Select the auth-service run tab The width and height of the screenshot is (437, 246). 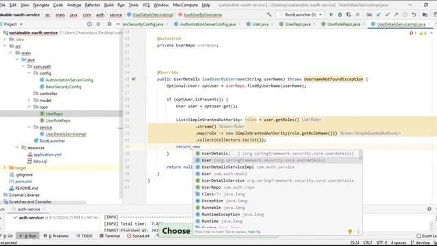(29, 209)
